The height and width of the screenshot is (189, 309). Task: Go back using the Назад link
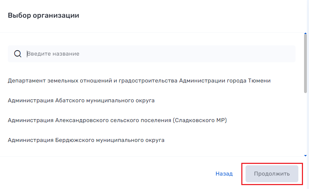click(x=224, y=174)
